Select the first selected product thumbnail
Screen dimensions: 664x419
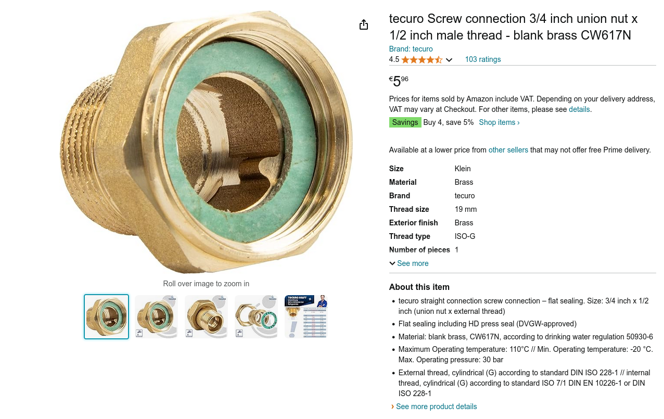click(106, 316)
